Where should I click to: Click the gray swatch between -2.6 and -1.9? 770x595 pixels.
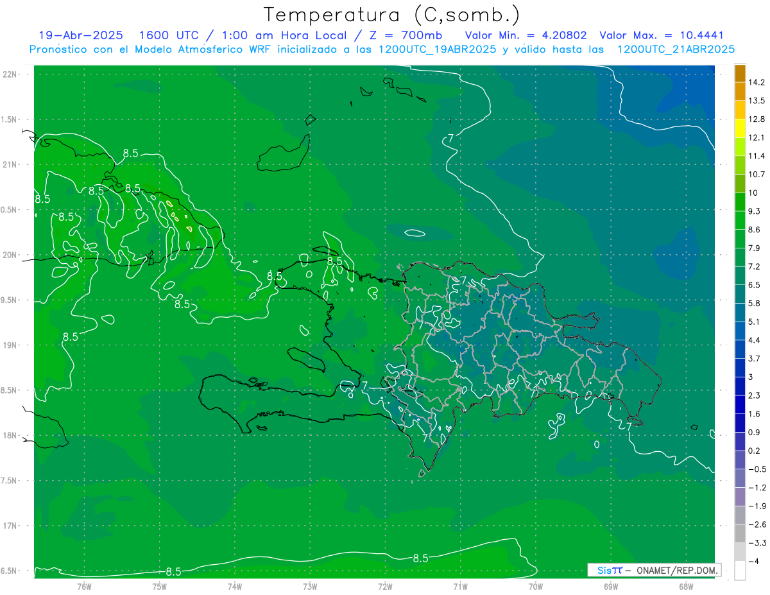[740, 515]
